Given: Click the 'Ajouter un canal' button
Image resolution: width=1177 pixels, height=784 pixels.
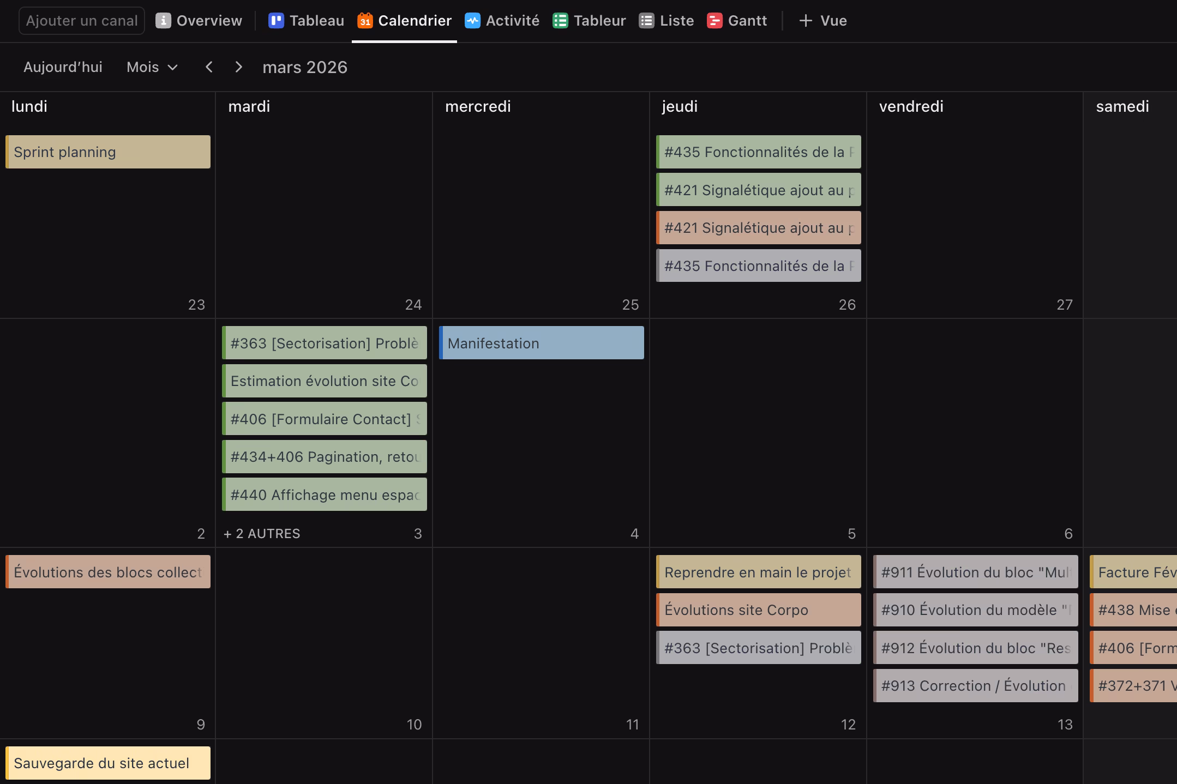Looking at the screenshot, I should click(x=82, y=21).
